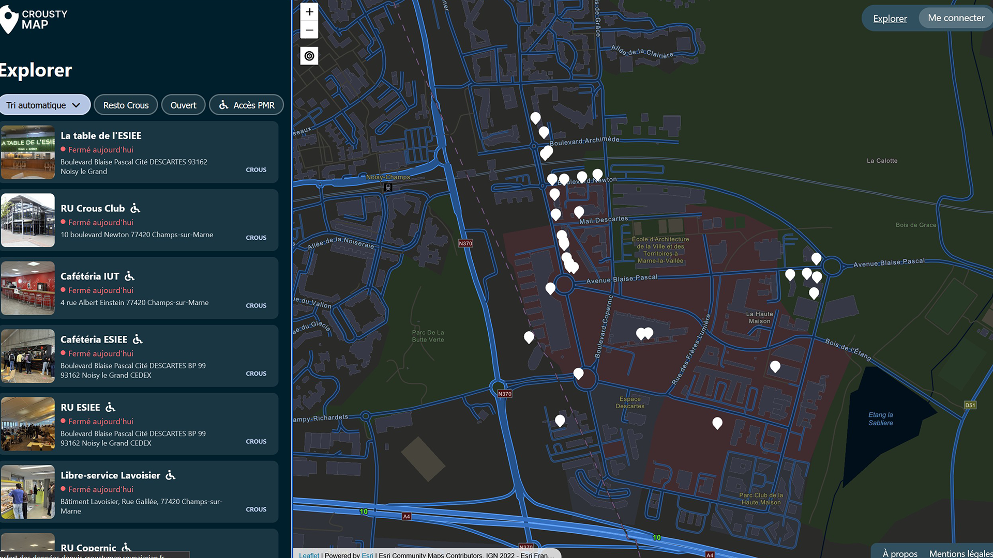
Task: Open the Esri attribution link
Action: 367,555
